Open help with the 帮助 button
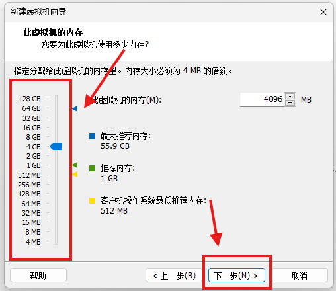The height and width of the screenshot is (291, 336). 38,275
